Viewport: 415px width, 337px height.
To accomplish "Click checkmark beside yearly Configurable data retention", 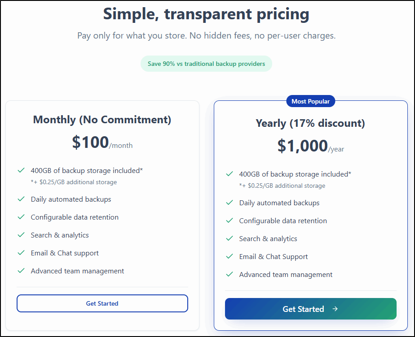I will pos(230,220).
